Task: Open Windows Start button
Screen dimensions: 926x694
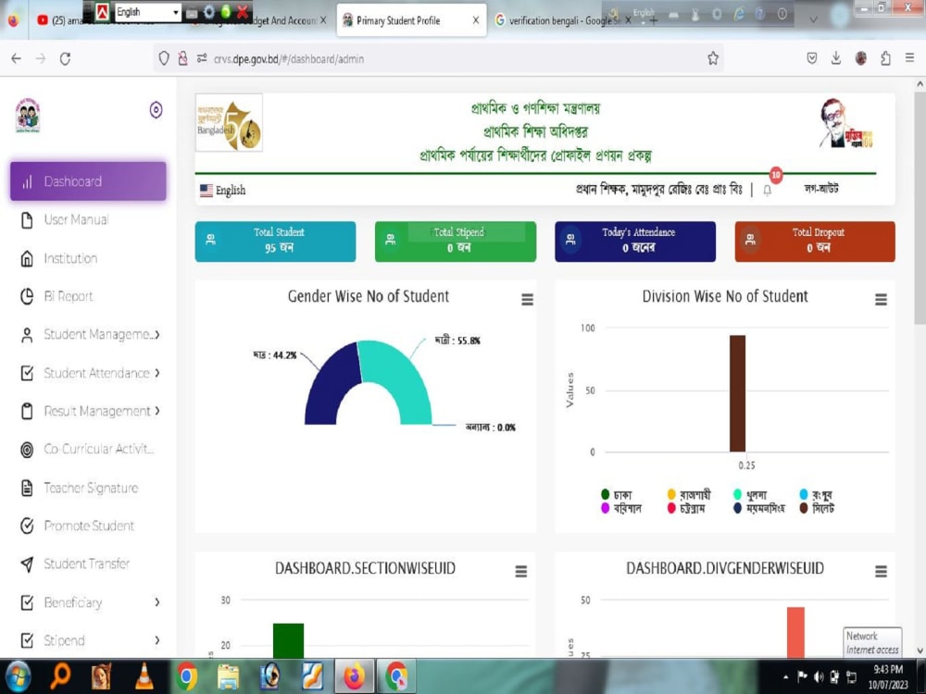Action: coord(18,676)
